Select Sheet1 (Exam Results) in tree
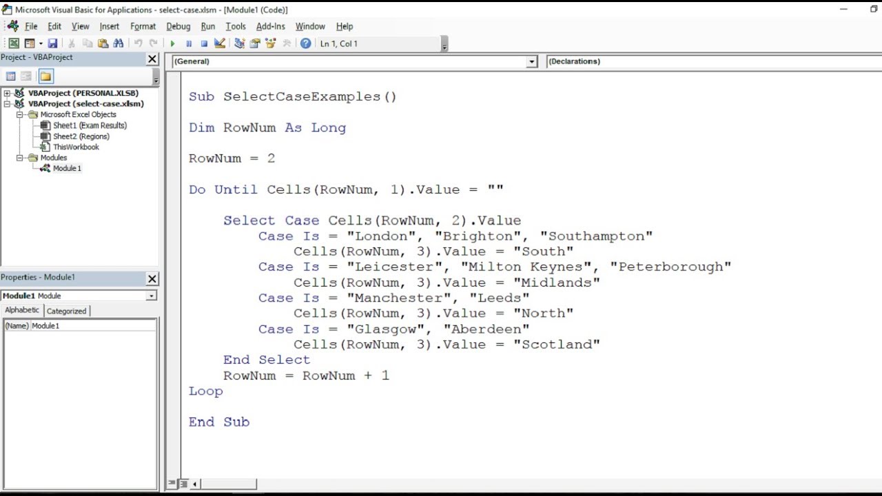The width and height of the screenshot is (882, 496). (x=90, y=125)
